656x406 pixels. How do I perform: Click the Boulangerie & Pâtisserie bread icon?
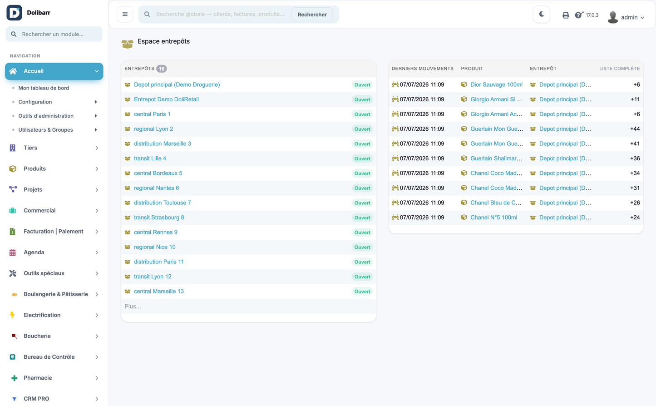[14, 294]
